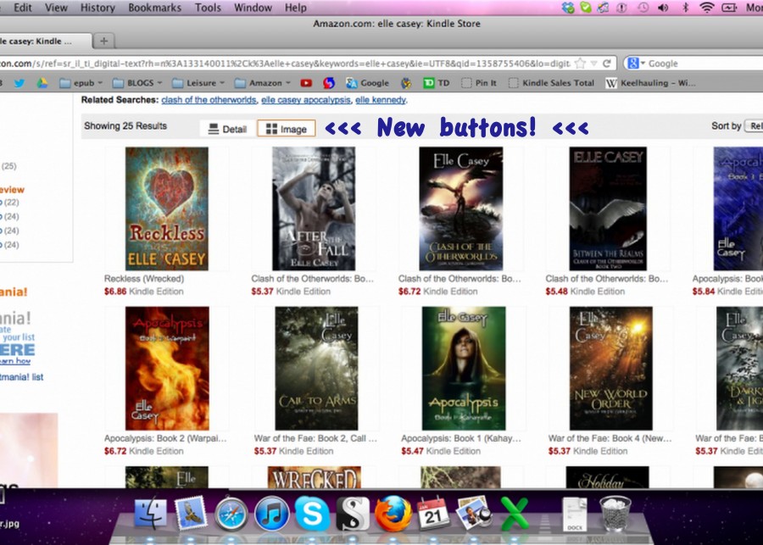The height and width of the screenshot is (545, 763).
Task: Open the Call to Arms book cover
Action: tap(316, 369)
